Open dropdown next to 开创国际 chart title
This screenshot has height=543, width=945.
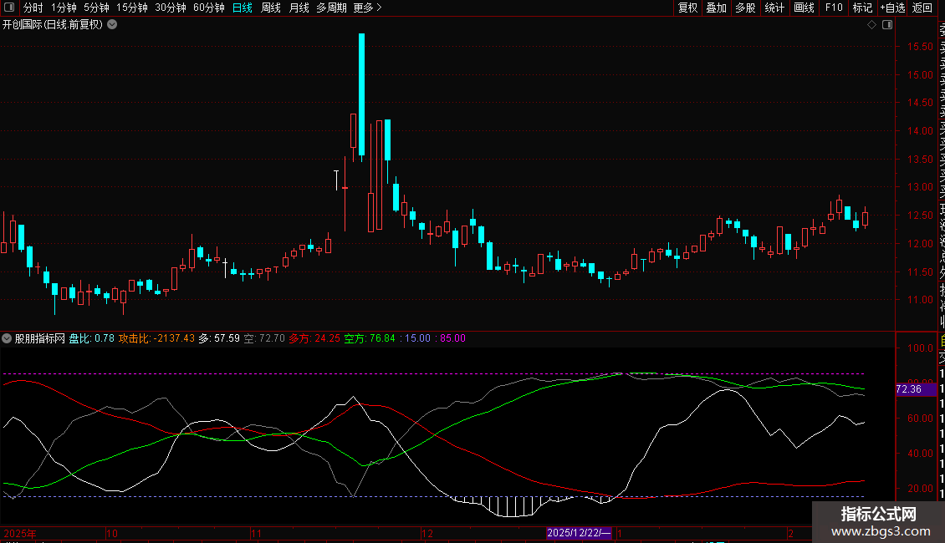pyautogui.click(x=112, y=25)
